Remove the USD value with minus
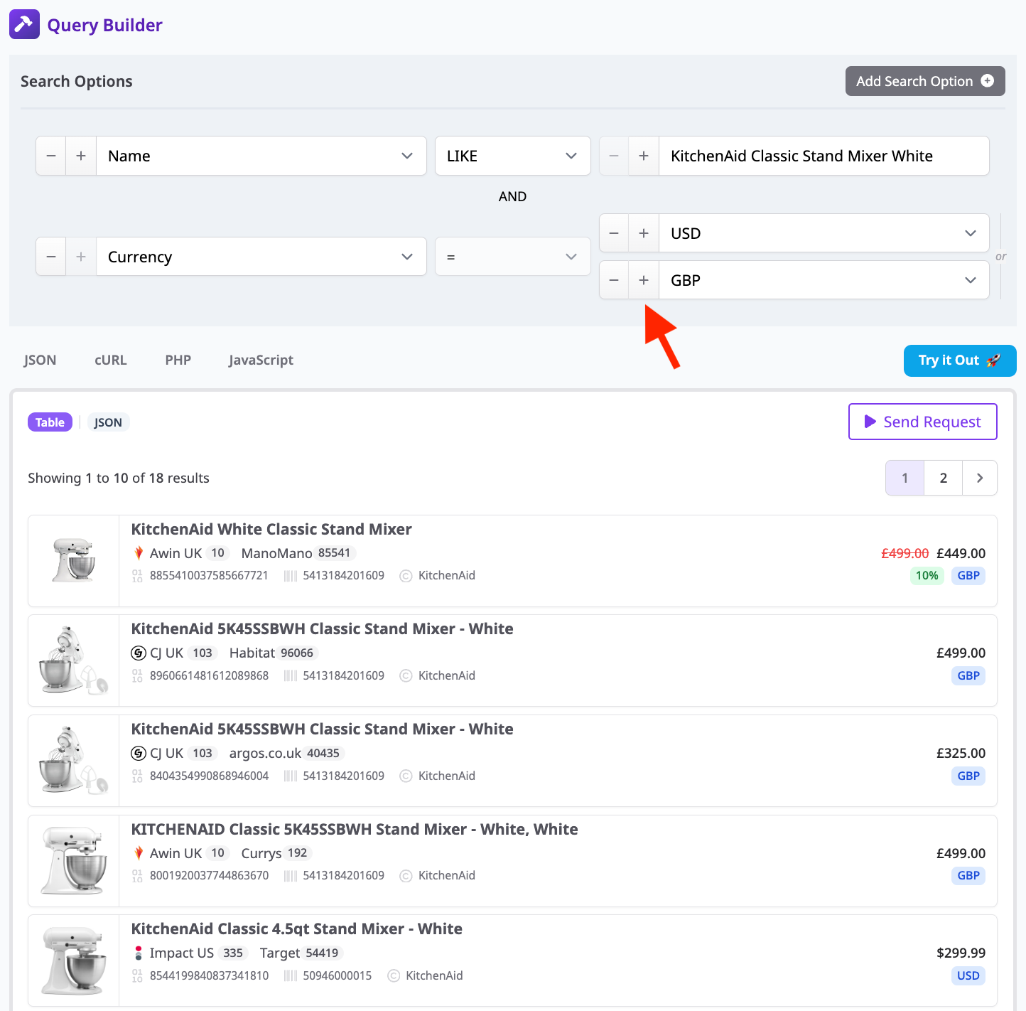Viewport: 1026px width, 1011px height. coord(614,233)
